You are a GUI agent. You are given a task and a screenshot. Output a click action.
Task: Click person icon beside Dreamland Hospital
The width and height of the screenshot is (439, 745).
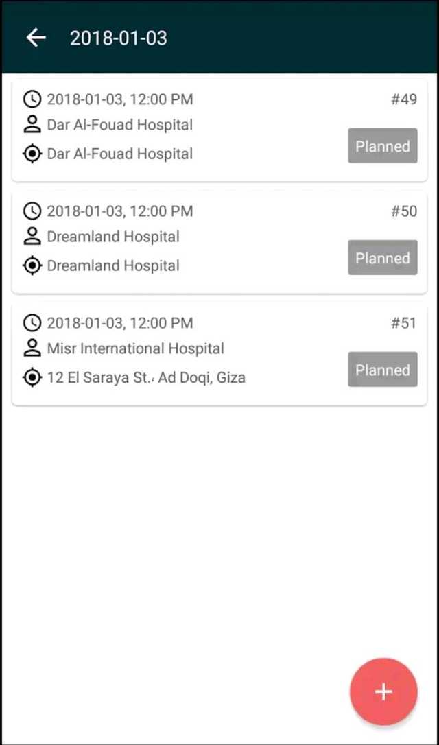(x=32, y=237)
